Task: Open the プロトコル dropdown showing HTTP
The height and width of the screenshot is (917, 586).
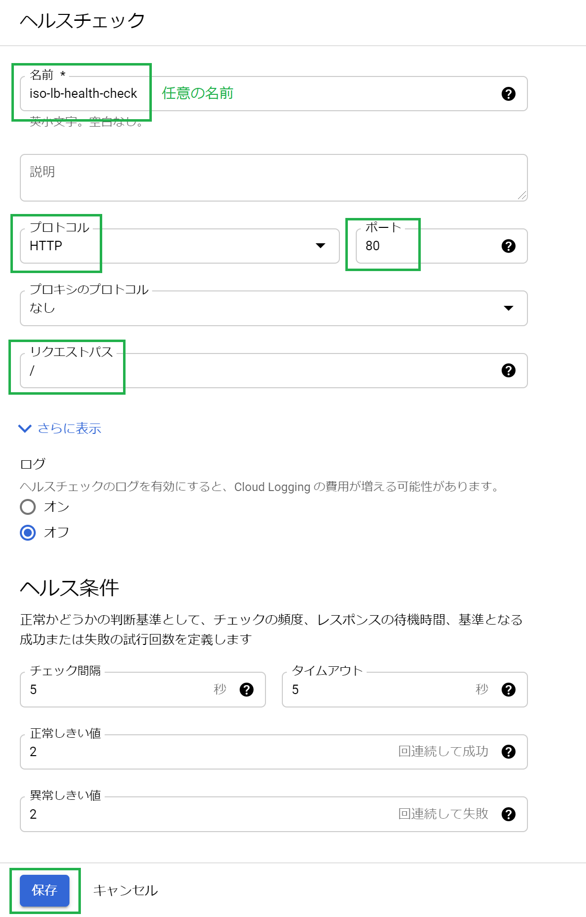Action: [174, 246]
